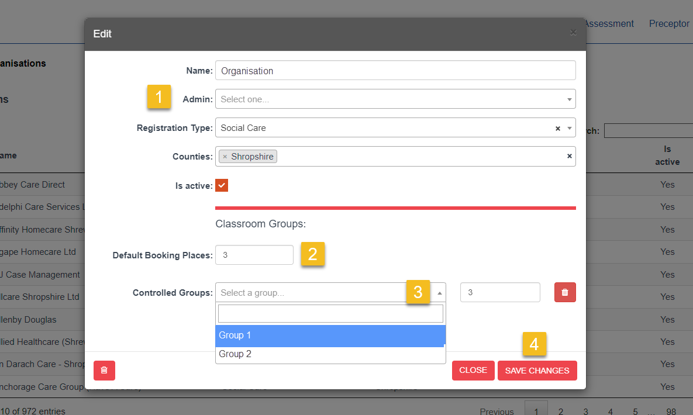The height and width of the screenshot is (415, 693).
Task: Click the CLOSE button
Action: pyautogui.click(x=473, y=371)
